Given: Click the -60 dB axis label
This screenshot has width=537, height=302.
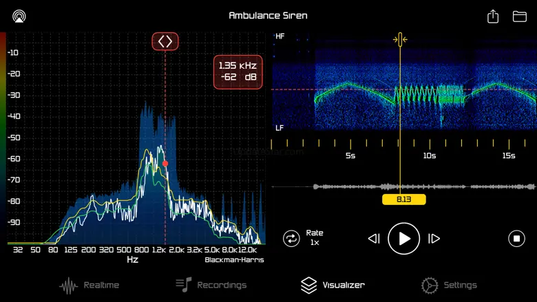Looking at the screenshot, I should [13, 159].
